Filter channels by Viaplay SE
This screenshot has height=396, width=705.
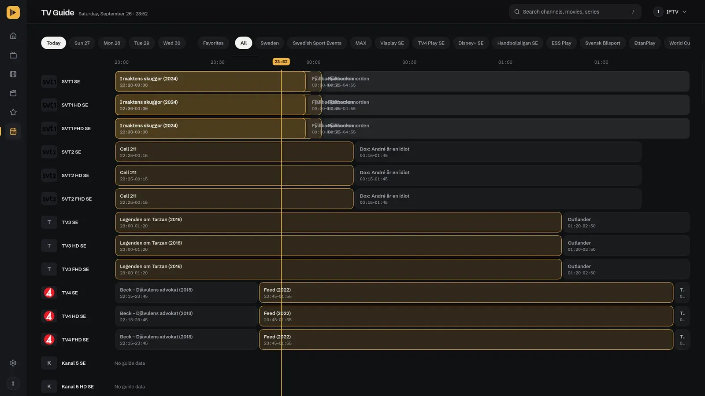click(x=392, y=43)
